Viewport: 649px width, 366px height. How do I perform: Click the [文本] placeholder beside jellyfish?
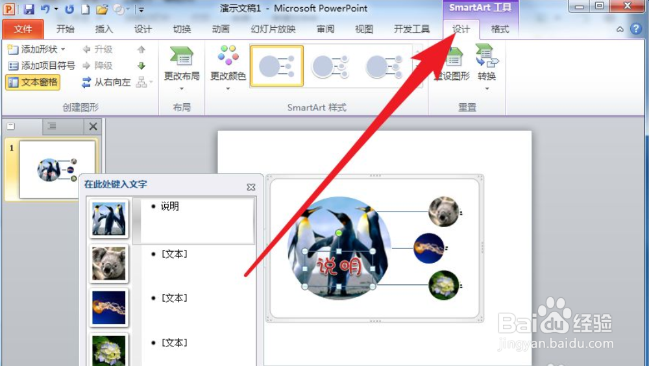click(x=174, y=298)
